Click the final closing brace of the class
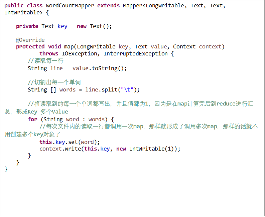Viewport: 265px width, 217px height. pyautogui.click(x=6, y=169)
